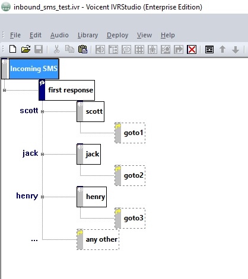
Task: Add a prompt element with speaker icon
Action: [100, 50]
